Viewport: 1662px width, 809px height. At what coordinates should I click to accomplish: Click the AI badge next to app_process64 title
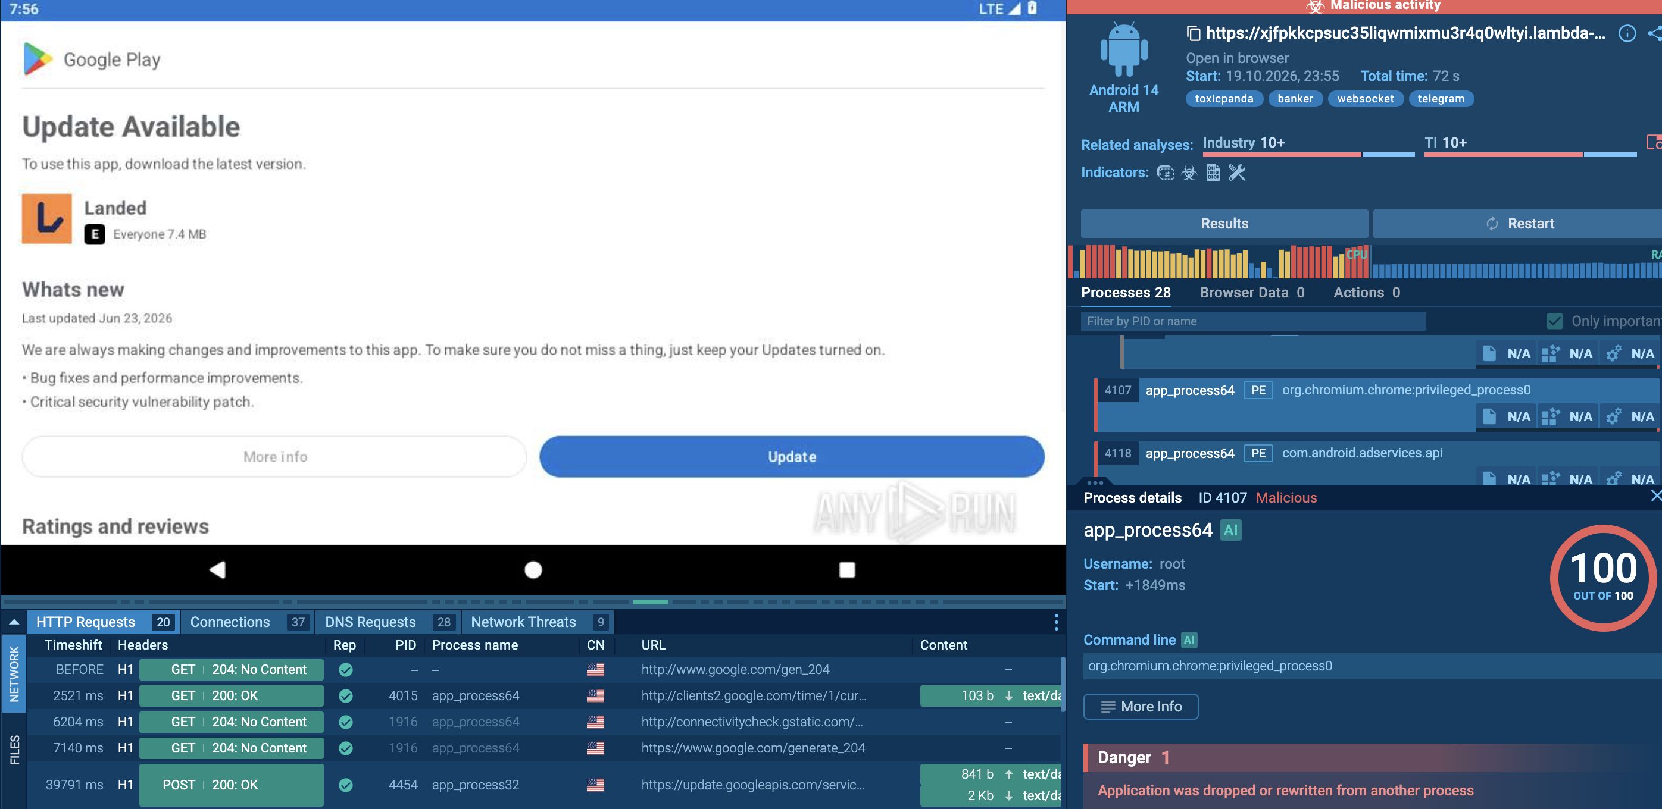tap(1230, 530)
